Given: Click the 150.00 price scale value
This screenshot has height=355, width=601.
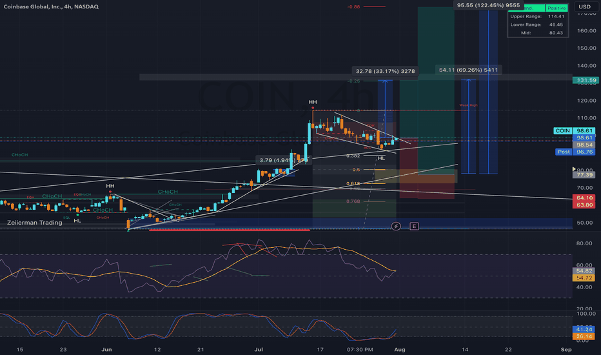Looking at the screenshot, I should pos(587,48).
